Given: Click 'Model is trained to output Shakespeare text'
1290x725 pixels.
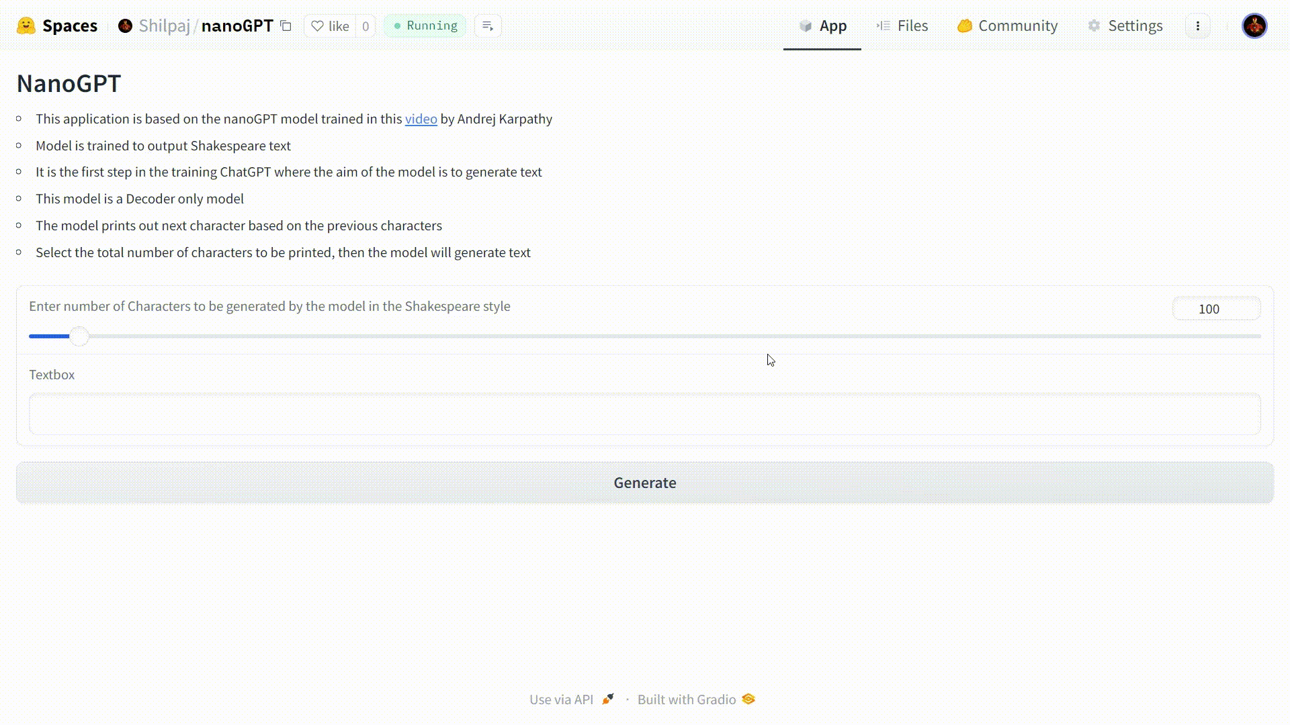Looking at the screenshot, I should [163, 146].
